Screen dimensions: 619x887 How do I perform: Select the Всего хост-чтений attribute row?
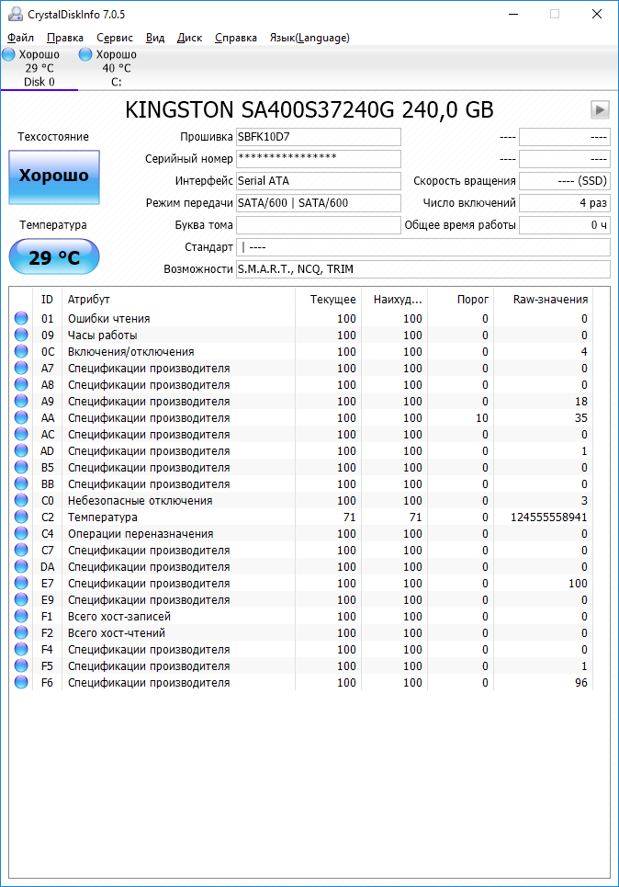point(301,633)
